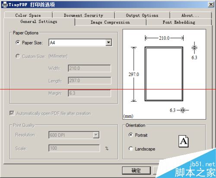Image resolution: width=216 pixels, height=178 pixels.
Task: Click the Margin field showing 6.3
Action: (89, 93)
